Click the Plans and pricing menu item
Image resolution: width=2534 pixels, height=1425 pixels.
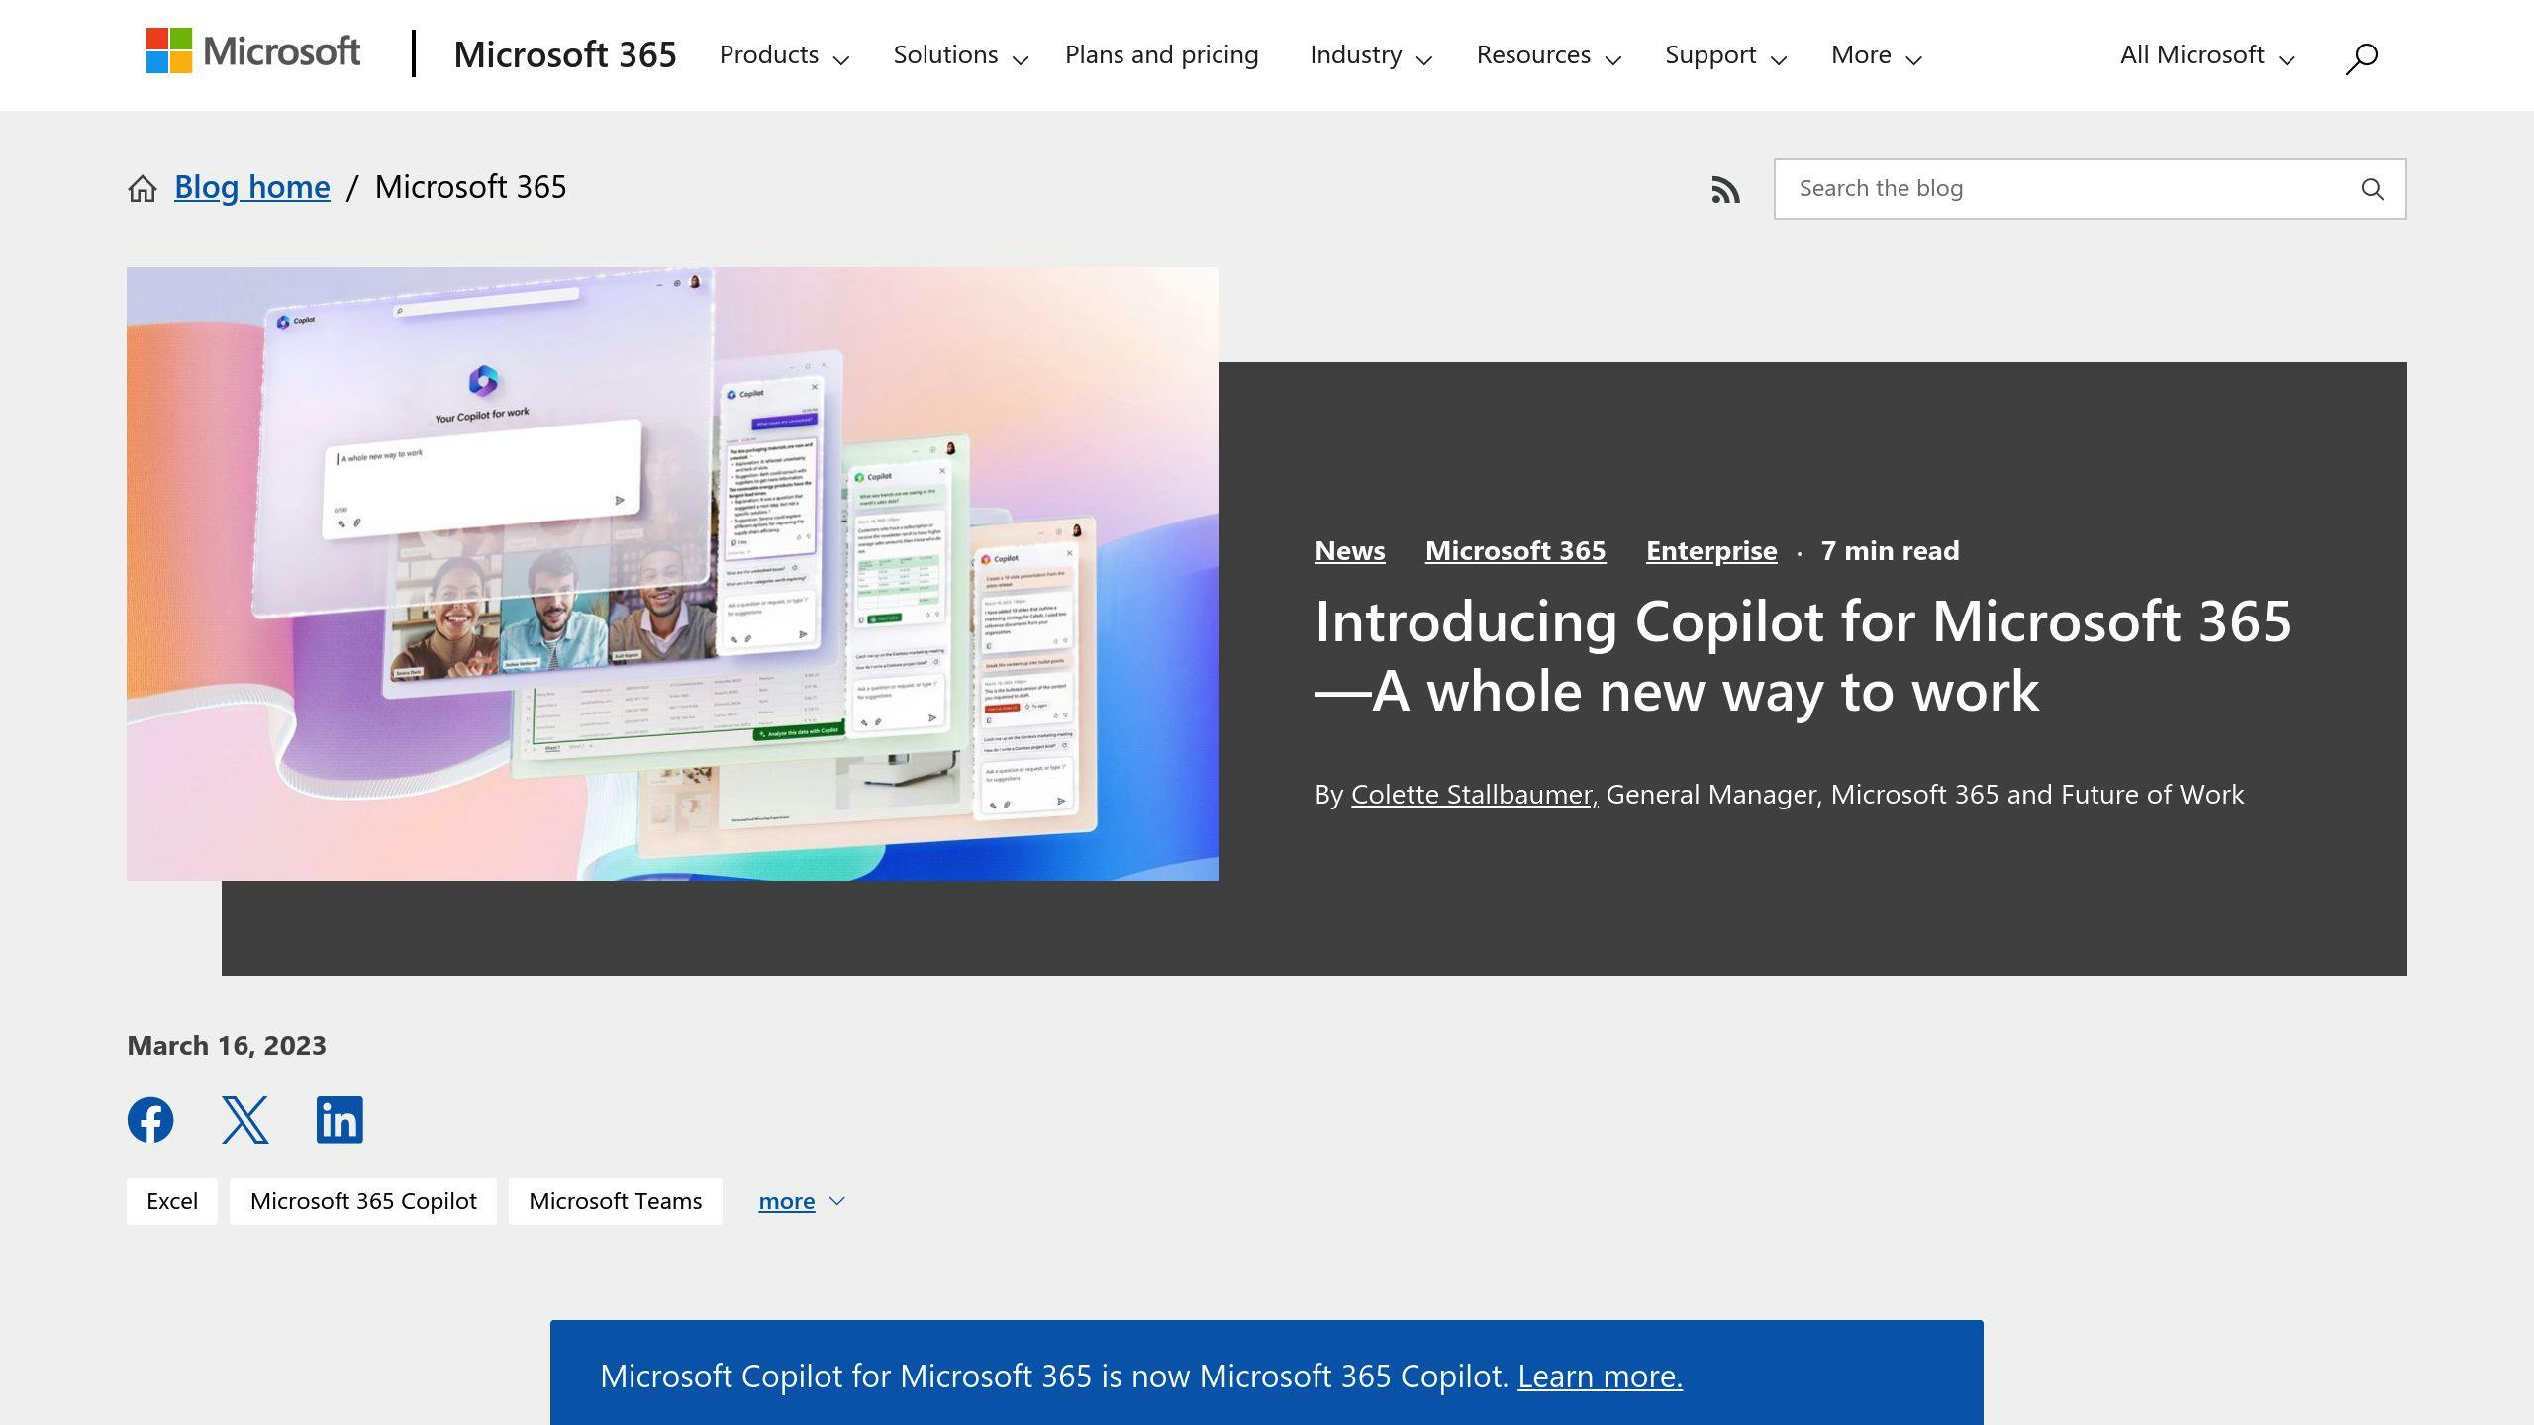click(1161, 54)
